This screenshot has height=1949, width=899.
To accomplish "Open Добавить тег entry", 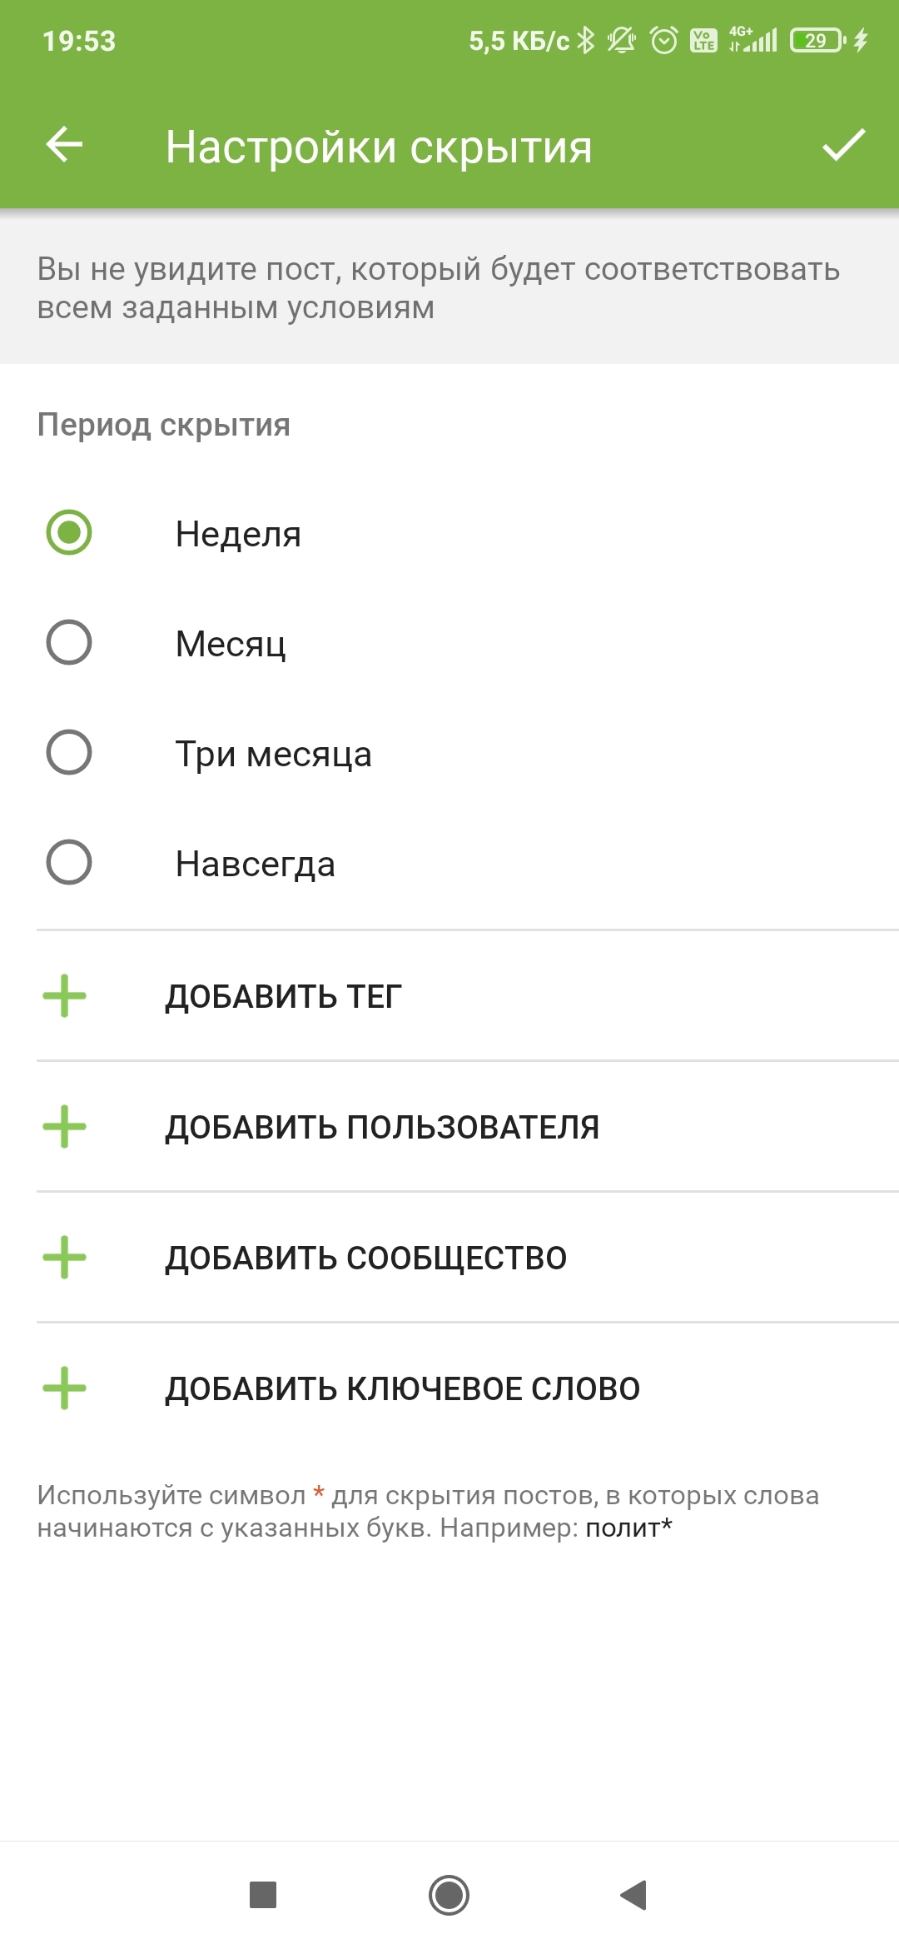I will (x=283, y=997).
